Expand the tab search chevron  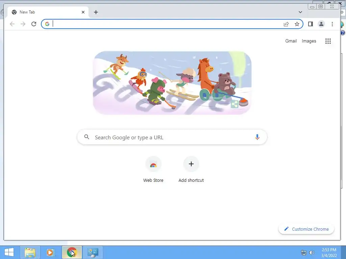tap(300, 12)
